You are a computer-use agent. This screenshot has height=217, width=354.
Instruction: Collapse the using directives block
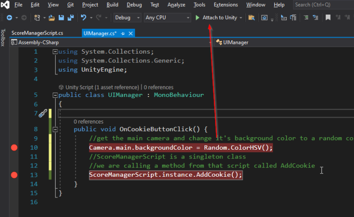coord(55,52)
